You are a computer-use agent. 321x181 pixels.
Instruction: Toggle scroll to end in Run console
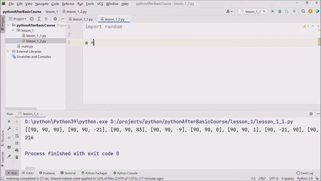[17, 143]
